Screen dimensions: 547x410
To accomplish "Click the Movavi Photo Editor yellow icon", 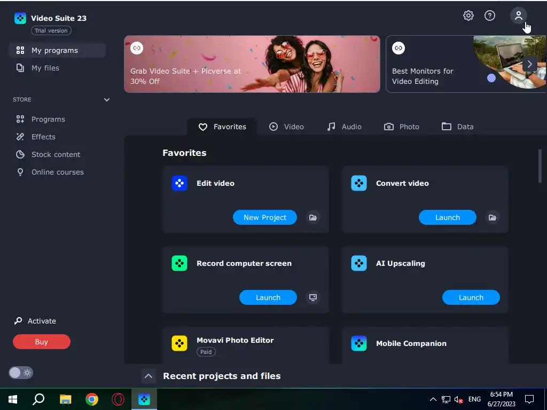I will click(x=179, y=343).
